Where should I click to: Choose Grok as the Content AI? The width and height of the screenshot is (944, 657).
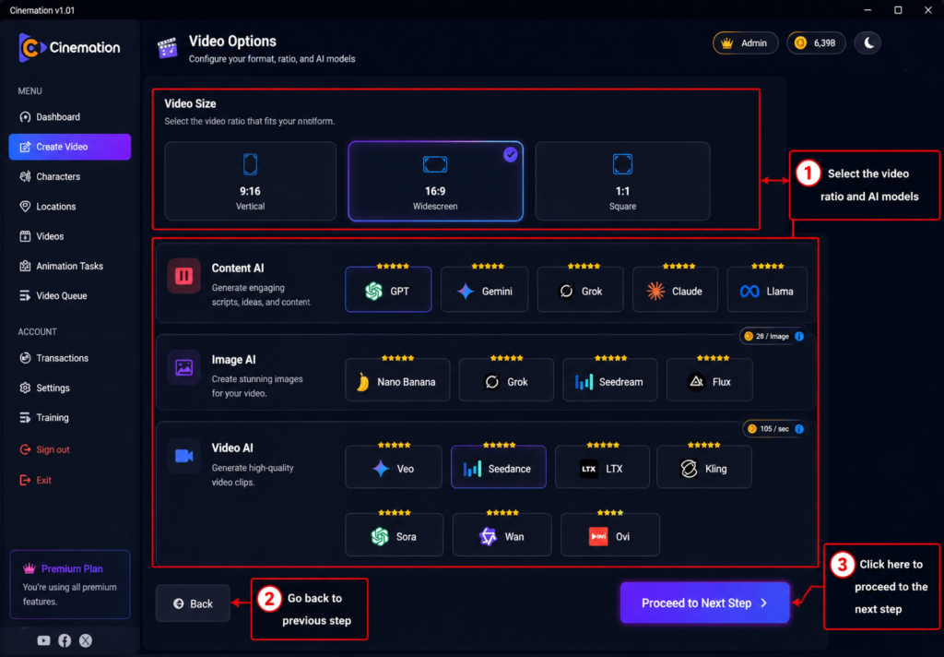tap(581, 290)
